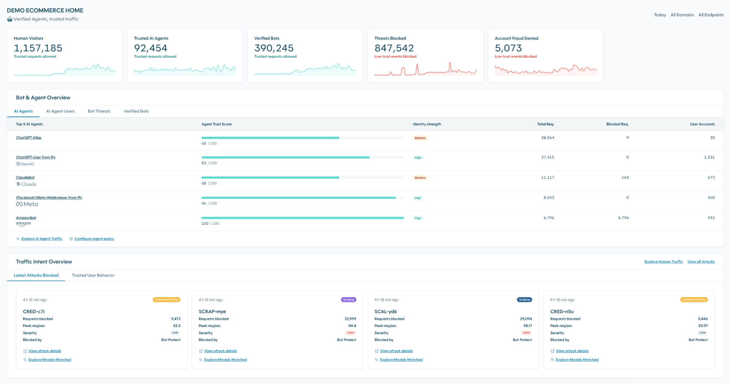Click the ChatGPT Atlas trust score bar
This screenshot has height=384, width=730.
pyautogui.click(x=303, y=138)
